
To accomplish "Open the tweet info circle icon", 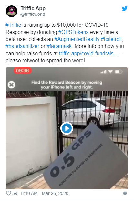I will point(125,193).
